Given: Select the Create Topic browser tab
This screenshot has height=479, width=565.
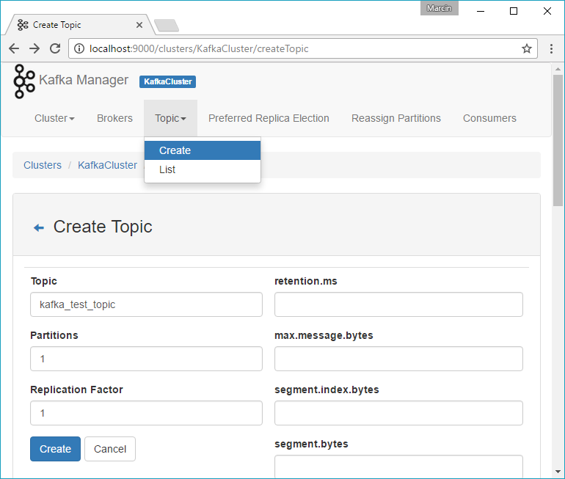Looking at the screenshot, I should pos(79,25).
